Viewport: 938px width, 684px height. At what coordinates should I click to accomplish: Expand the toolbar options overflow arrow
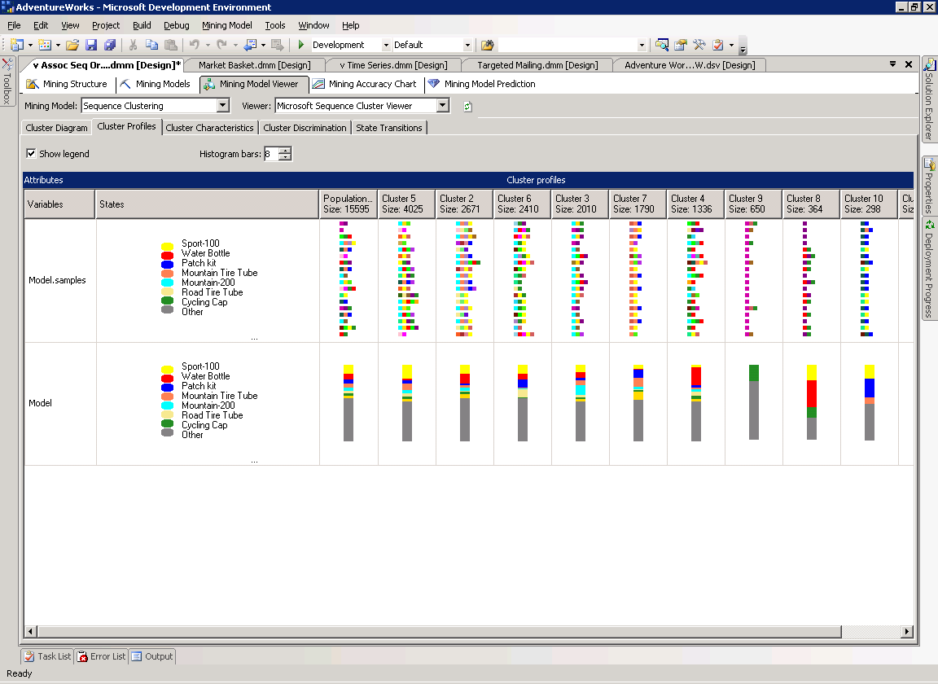pyautogui.click(x=743, y=47)
